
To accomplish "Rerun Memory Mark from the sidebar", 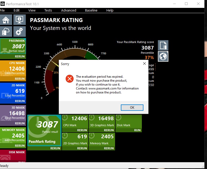I will tap(20, 146).
